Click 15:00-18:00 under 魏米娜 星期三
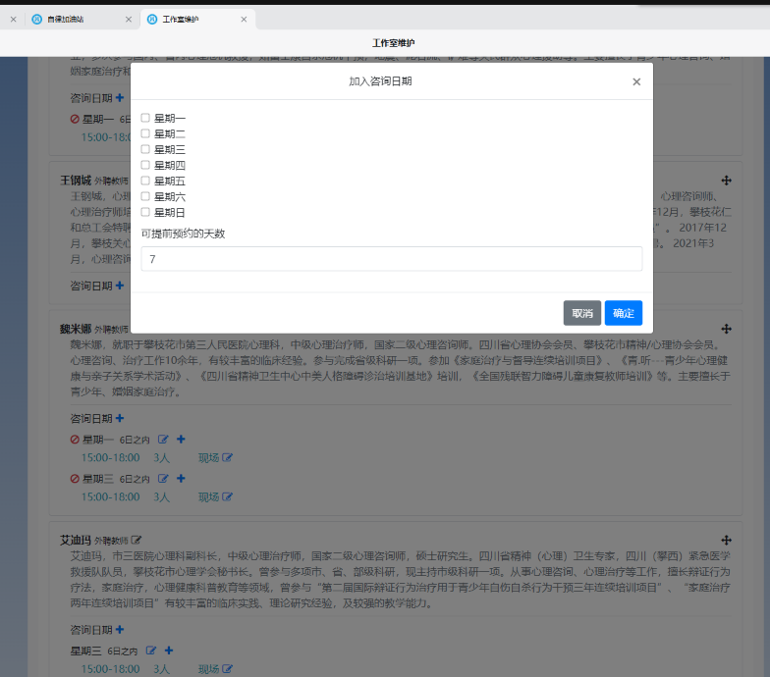The width and height of the screenshot is (770, 677). coord(110,496)
